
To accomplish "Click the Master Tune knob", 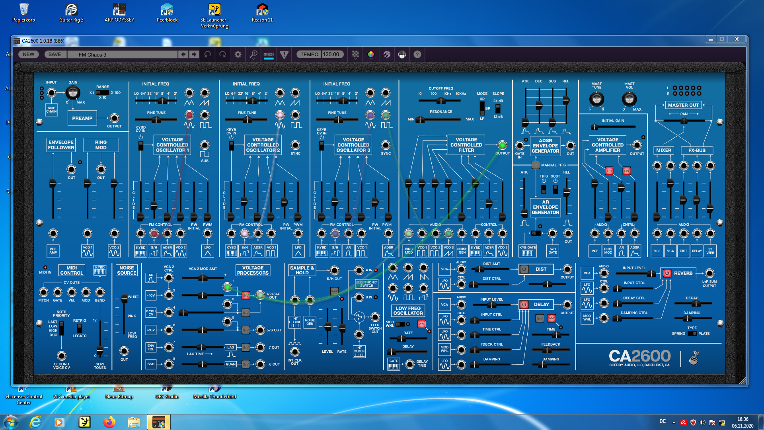I will (596, 98).
